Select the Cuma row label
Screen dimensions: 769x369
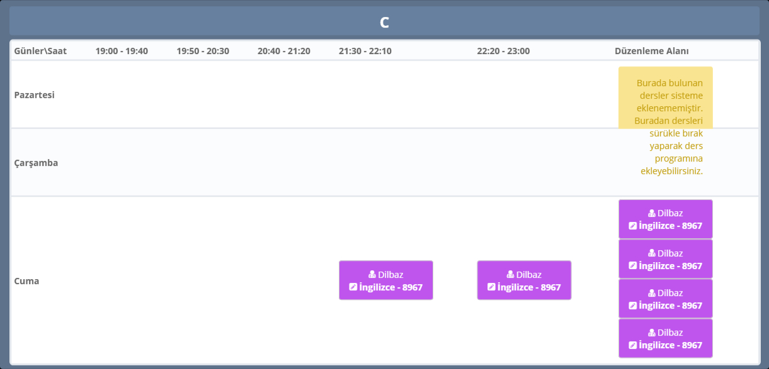click(26, 281)
